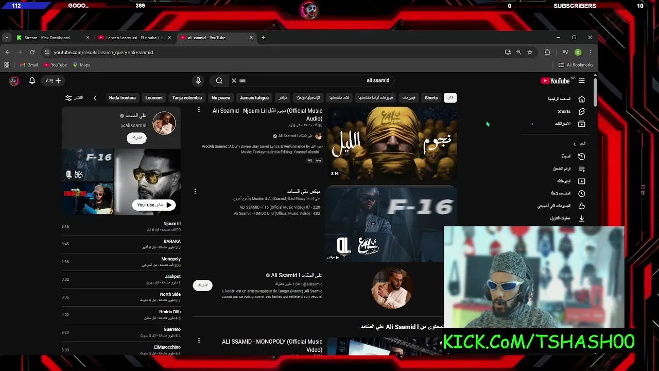Reload the page in Chrome

32,52
